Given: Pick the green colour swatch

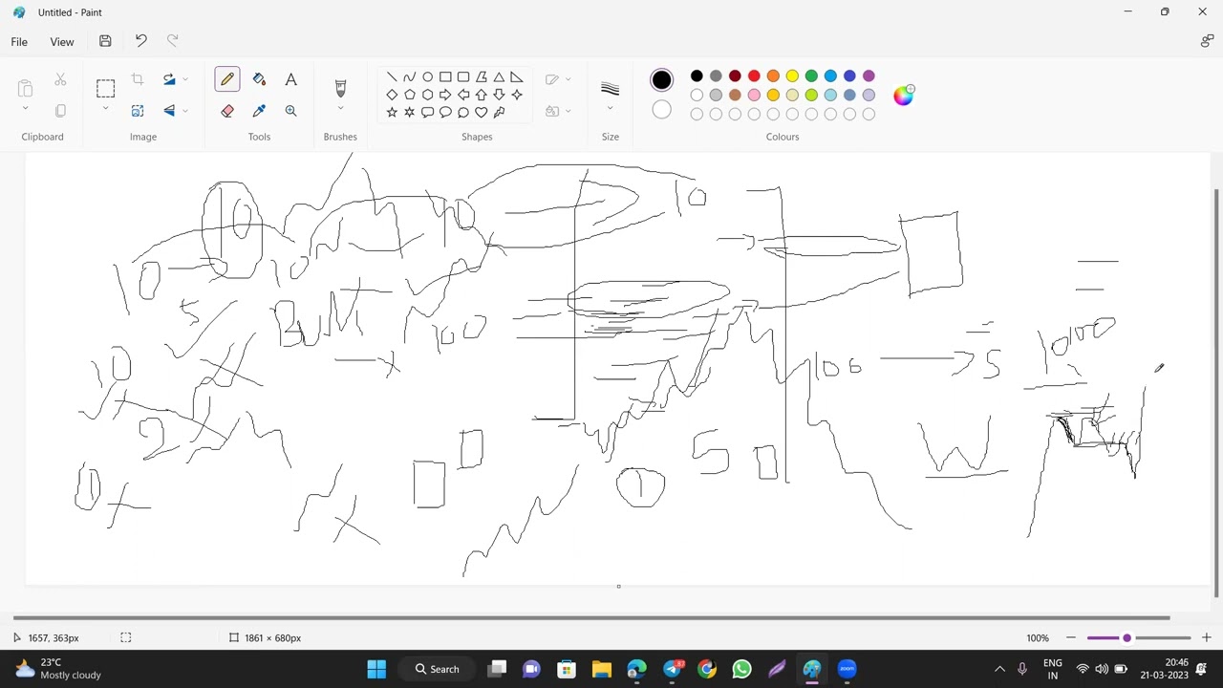Looking at the screenshot, I should [x=811, y=75].
